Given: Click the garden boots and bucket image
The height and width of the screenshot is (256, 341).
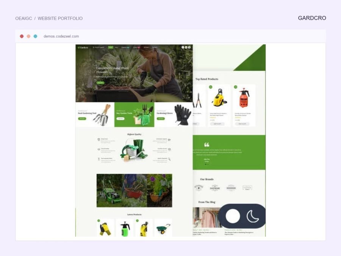Looking at the screenshot, I should click(x=134, y=150).
